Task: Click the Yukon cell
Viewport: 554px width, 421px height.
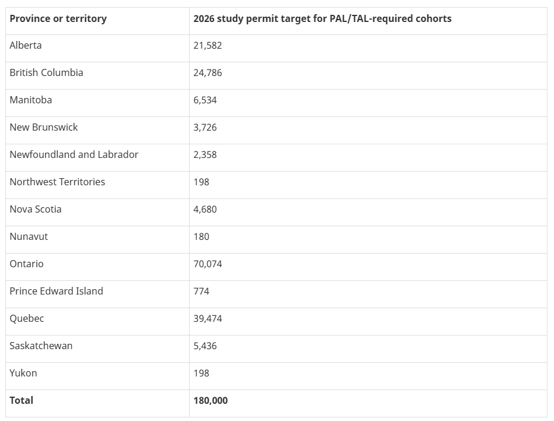Action: click(23, 373)
